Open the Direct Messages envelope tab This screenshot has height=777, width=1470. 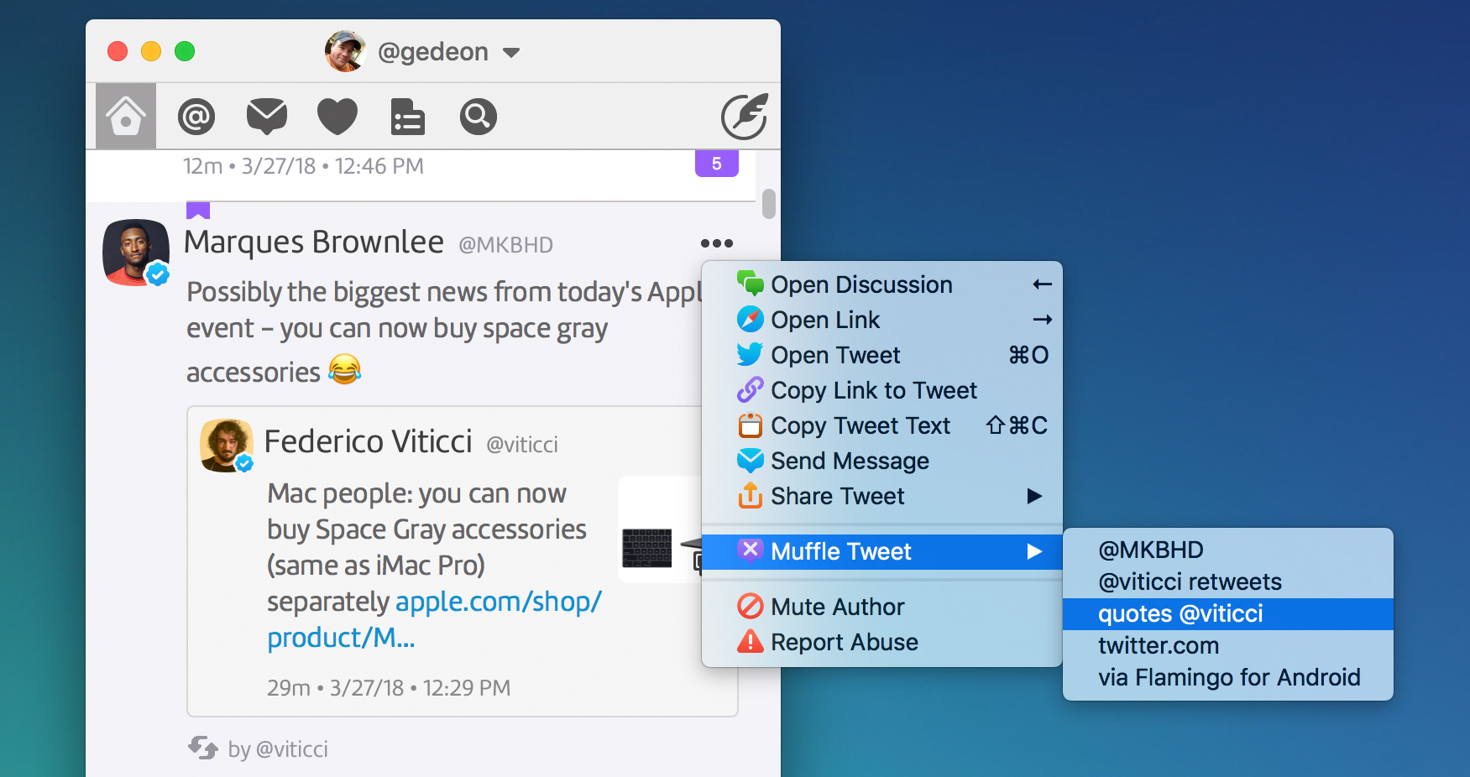pyautogui.click(x=267, y=117)
